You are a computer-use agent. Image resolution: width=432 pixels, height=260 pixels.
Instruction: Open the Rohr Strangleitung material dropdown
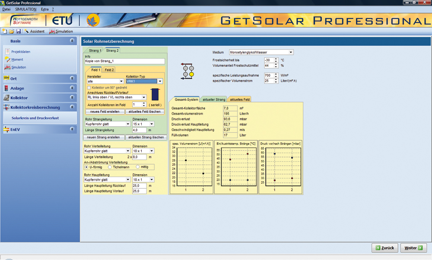[x=127, y=124]
